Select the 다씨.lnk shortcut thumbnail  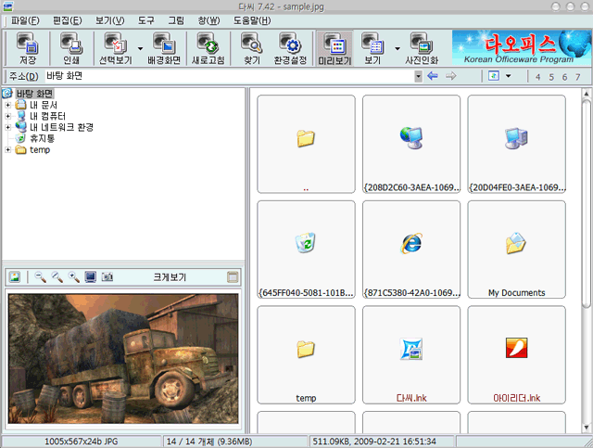tap(411, 355)
